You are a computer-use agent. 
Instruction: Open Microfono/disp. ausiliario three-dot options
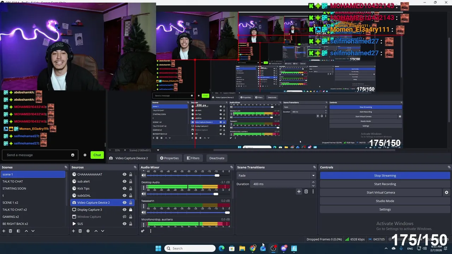click(x=143, y=225)
